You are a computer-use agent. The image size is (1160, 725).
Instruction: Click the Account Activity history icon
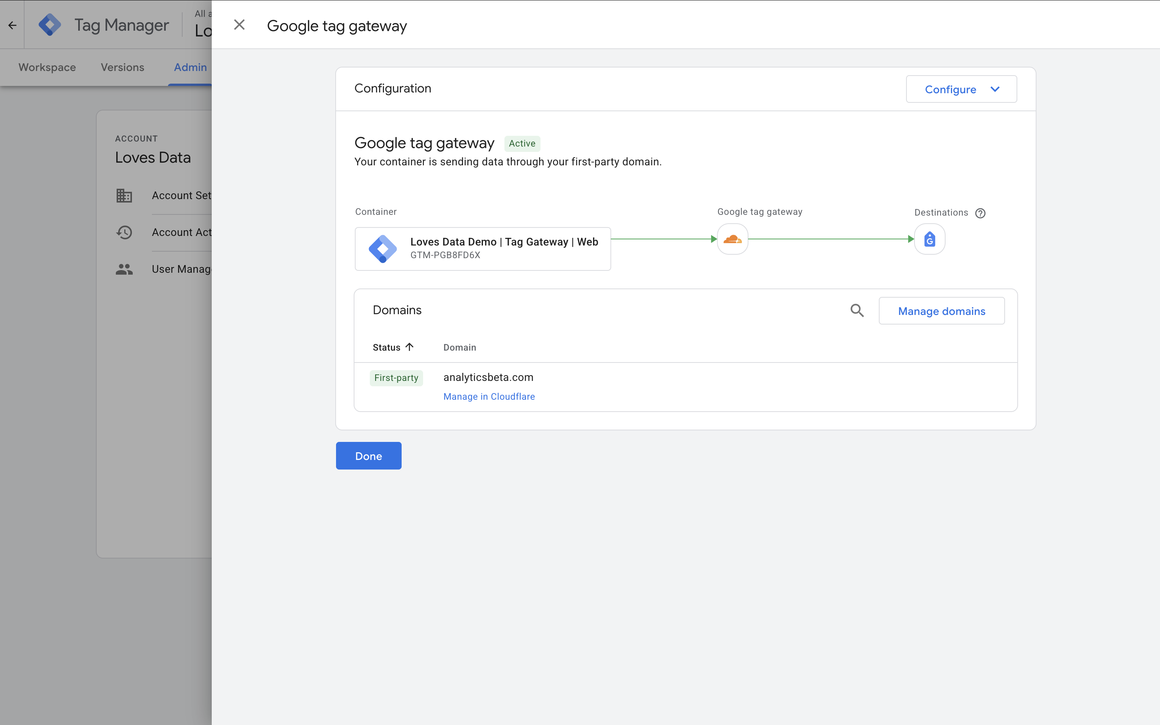point(124,232)
